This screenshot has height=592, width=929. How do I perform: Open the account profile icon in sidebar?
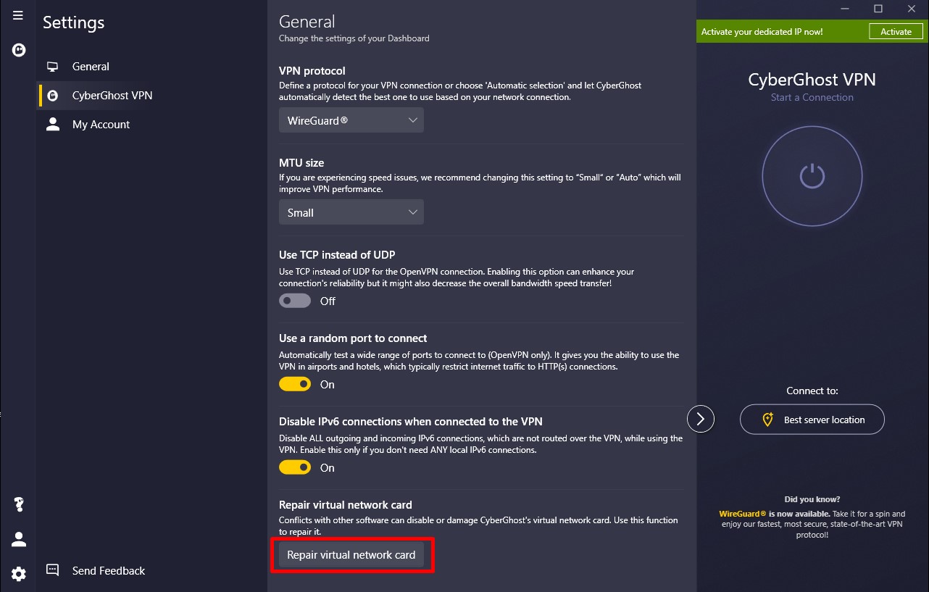click(19, 539)
